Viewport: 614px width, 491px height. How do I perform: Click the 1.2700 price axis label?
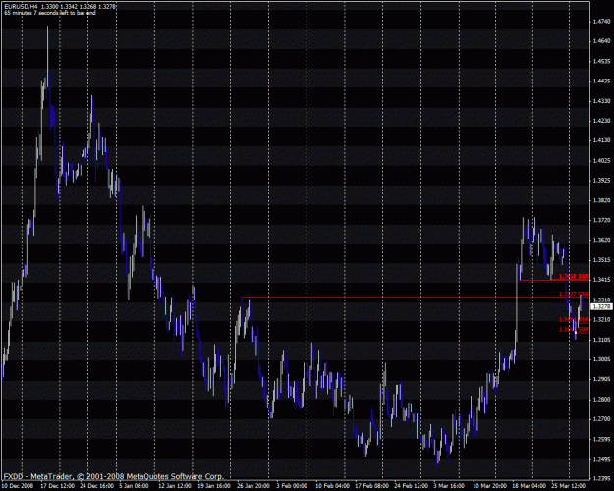(602, 419)
